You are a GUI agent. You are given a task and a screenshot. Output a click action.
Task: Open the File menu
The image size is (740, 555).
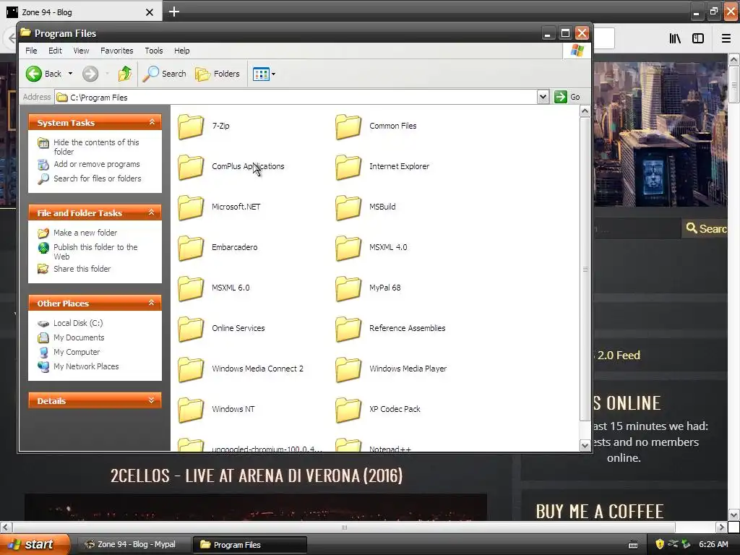(x=31, y=51)
